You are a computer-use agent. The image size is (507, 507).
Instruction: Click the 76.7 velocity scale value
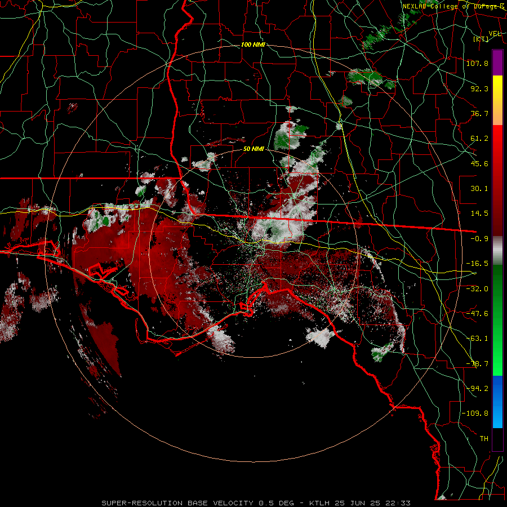point(479,113)
